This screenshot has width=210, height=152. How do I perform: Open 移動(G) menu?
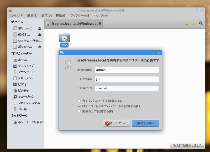pyautogui.click(x=61, y=16)
